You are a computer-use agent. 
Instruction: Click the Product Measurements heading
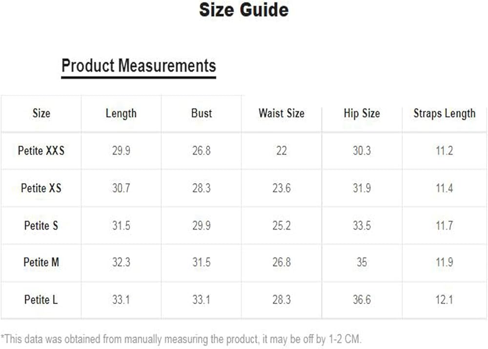coord(139,66)
